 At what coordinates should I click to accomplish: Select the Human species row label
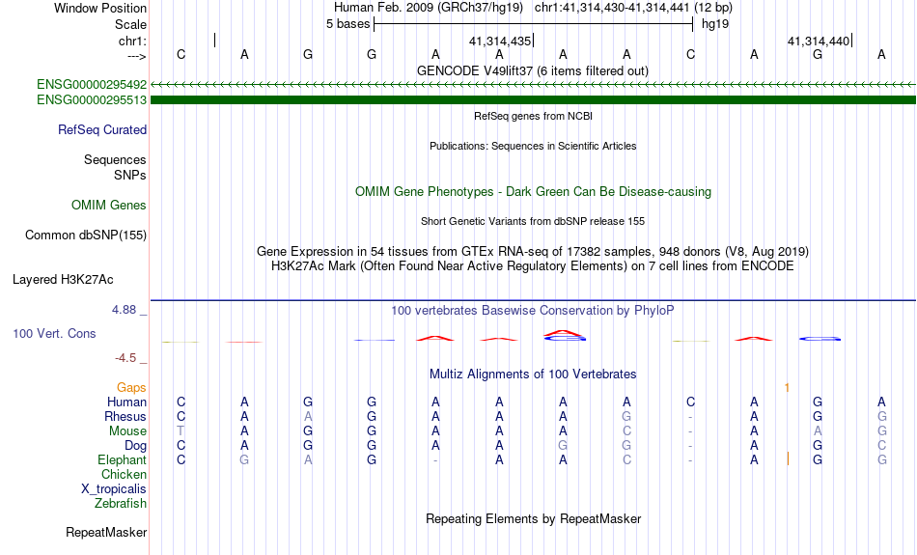point(126,402)
